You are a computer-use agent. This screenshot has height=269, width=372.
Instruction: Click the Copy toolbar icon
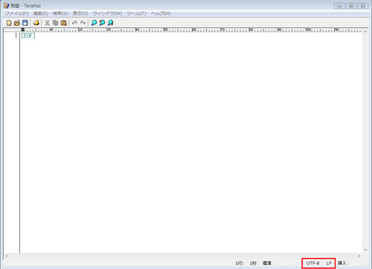tap(56, 23)
